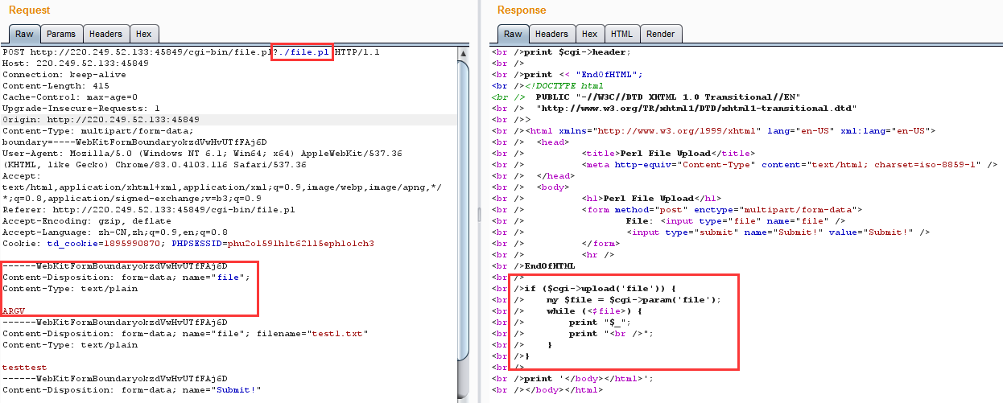This screenshot has width=1003, height=403.
Task: Switch to the Response HTML tab
Action: tap(621, 34)
